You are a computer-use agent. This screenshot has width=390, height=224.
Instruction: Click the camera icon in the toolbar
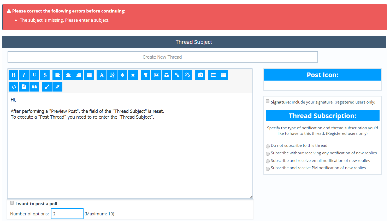[x=200, y=75]
